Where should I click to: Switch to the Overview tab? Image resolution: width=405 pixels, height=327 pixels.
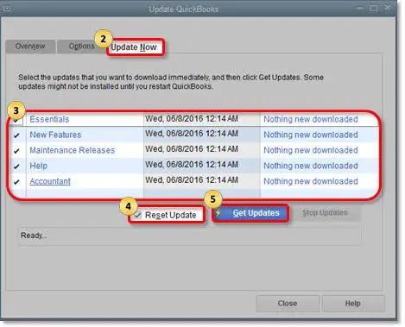(30, 47)
